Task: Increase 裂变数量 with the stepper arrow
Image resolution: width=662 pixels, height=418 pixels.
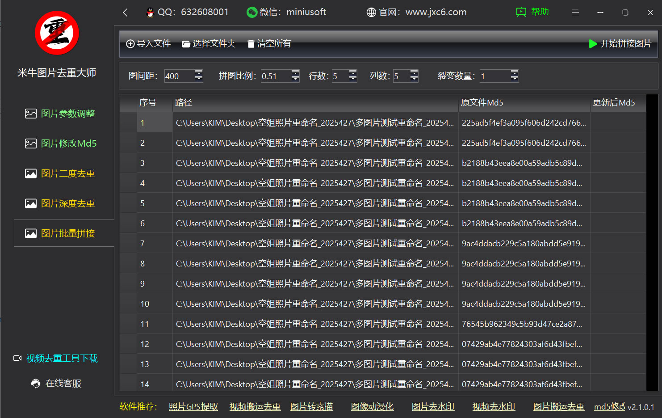Action: pyautogui.click(x=515, y=73)
